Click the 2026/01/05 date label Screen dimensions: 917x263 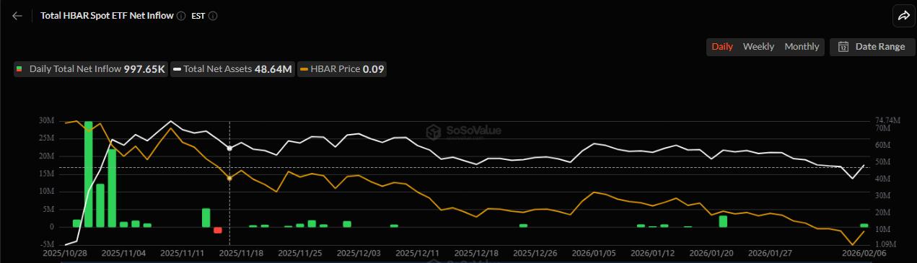point(594,253)
